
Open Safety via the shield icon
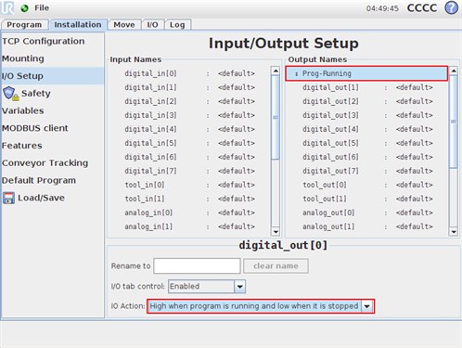(9, 93)
